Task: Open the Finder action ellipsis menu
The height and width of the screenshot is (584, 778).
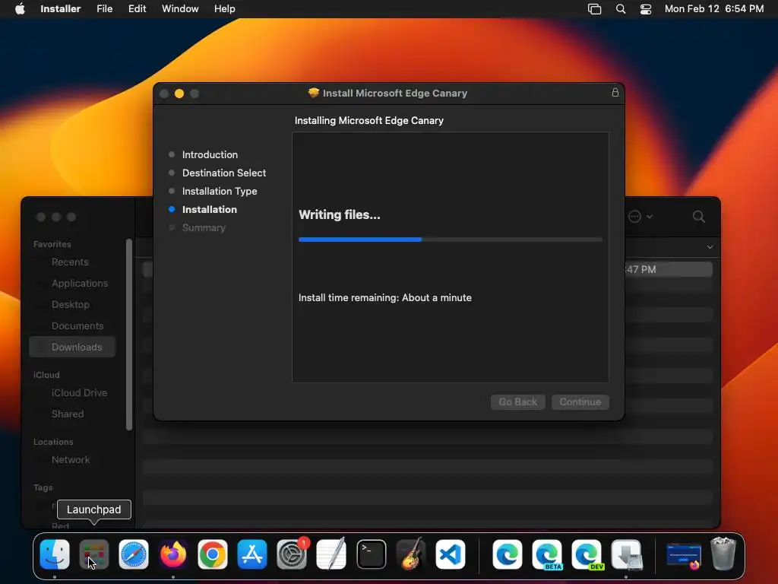Action: click(640, 217)
